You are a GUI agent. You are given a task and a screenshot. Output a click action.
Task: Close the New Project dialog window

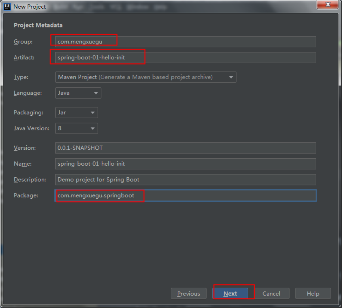[x=328, y=4]
